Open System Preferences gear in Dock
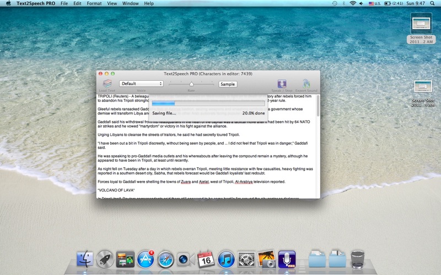 pyautogui.click(x=246, y=259)
